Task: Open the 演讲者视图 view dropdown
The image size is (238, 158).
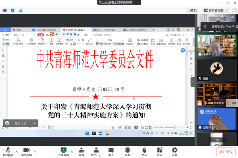Action: (216, 10)
